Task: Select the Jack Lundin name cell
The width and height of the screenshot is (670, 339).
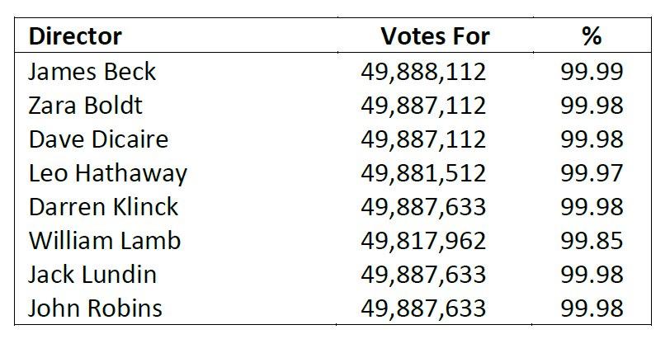Action: (x=92, y=275)
